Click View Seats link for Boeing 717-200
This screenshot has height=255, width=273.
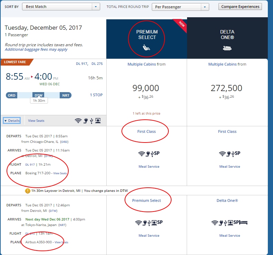[x=60, y=173]
